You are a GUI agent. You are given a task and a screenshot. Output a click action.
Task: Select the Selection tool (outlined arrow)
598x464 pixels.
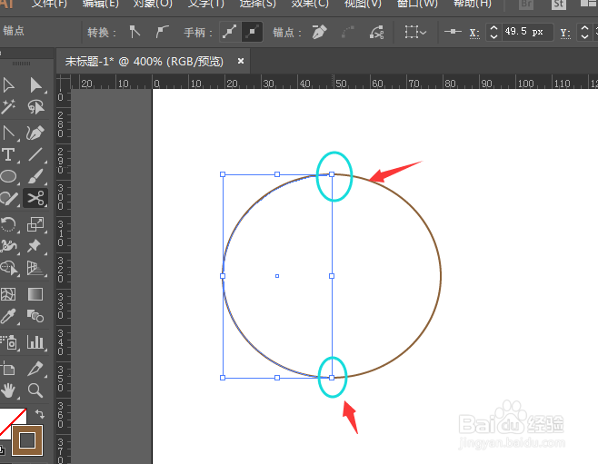[8, 85]
